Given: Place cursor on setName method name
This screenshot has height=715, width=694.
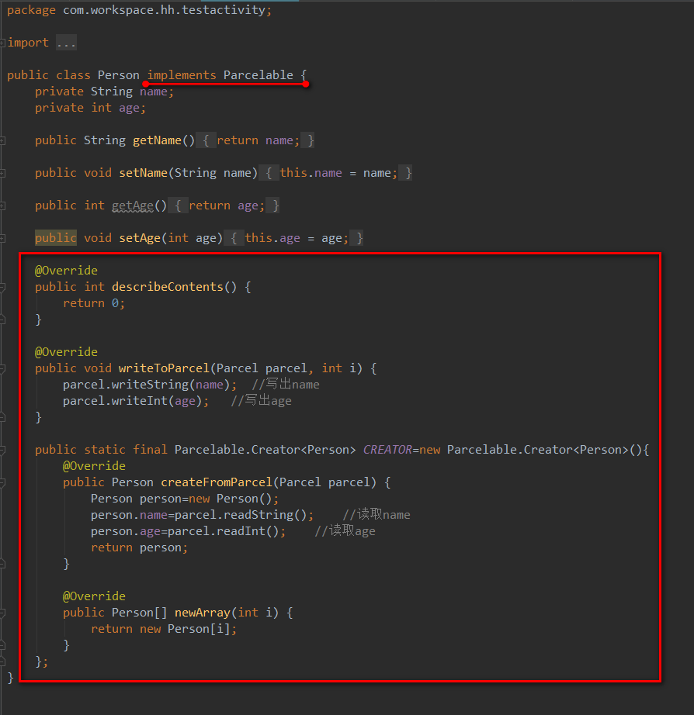Looking at the screenshot, I should [144, 173].
